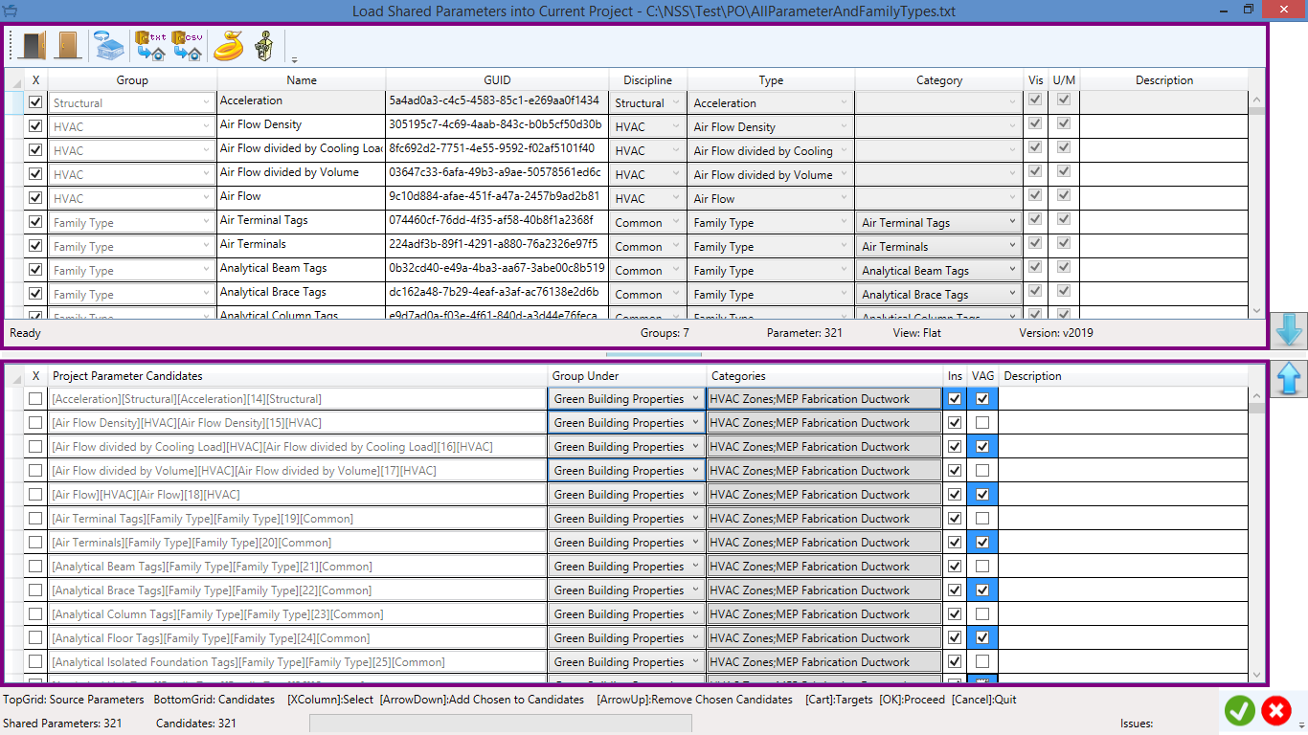Sort by the Categories column header

[825, 376]
